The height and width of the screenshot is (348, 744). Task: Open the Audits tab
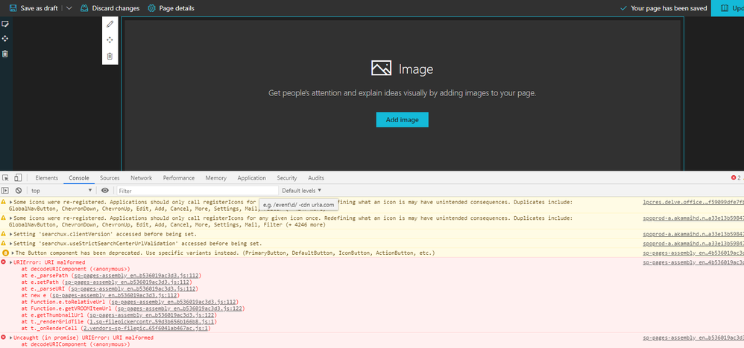[x=316, y=178]
